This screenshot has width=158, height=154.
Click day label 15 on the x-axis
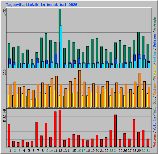point(74,151)
